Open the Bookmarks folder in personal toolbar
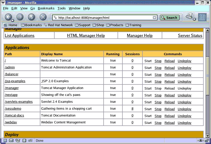 coord(31,25)
